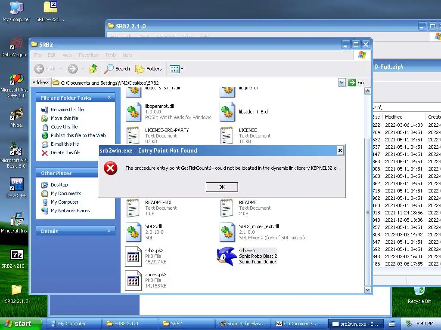
Task: Toggle the Folders pane button
Action: point(149,69)
